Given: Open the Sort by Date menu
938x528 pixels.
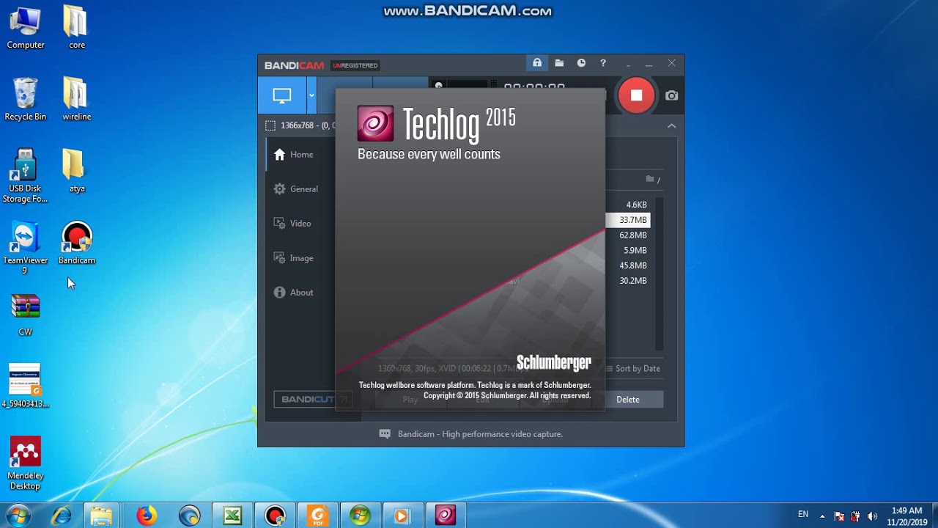Looking at the screenshot, I should 632,369.
